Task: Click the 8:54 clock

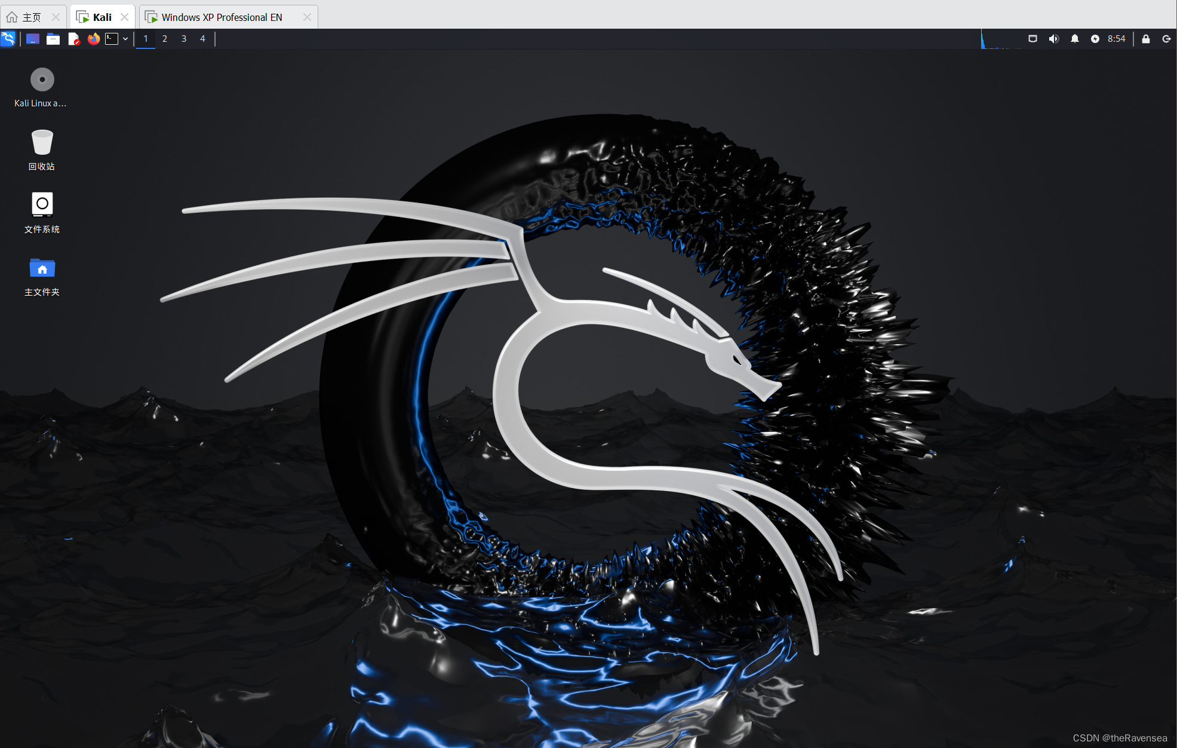Action: [1117, 39]
